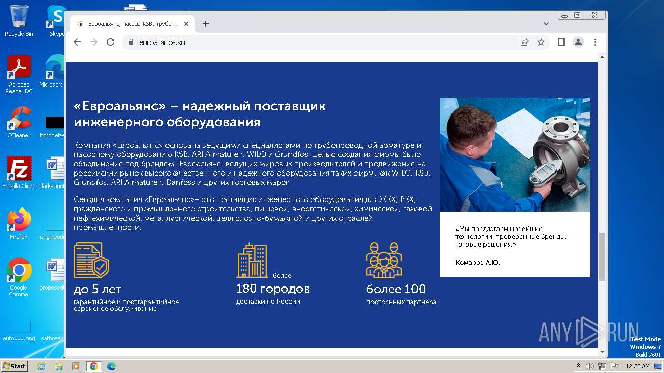Open the browser side panel
Image resolution: width=664 pixels, height=373 pixels.
tap(562, 42)
